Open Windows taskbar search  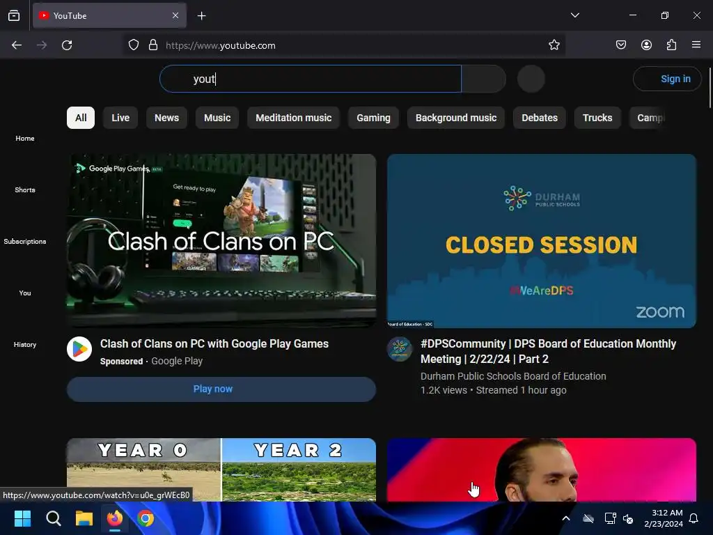53,518
